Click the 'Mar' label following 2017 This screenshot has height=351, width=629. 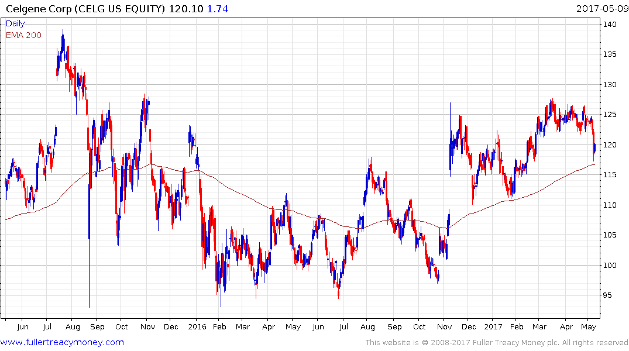539,326
